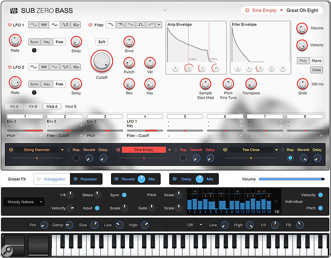The width and height of the screenshot is (331, 258).
Task: Click the Amp Envelope Decay knob
Action: (189, 68)
